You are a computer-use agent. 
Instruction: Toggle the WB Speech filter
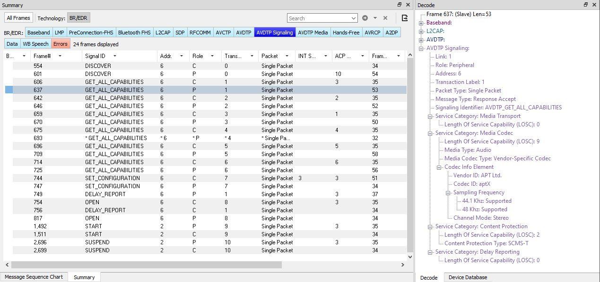point(36,44)
